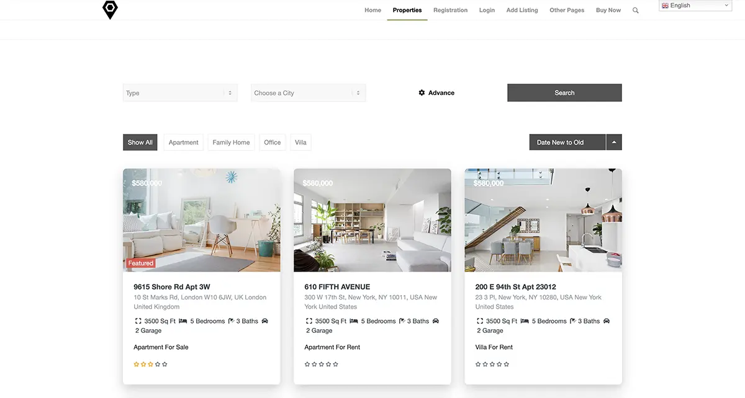745x398 pixels.
Task: Open the Properties menu item
Action: click(x=407, y=11)
